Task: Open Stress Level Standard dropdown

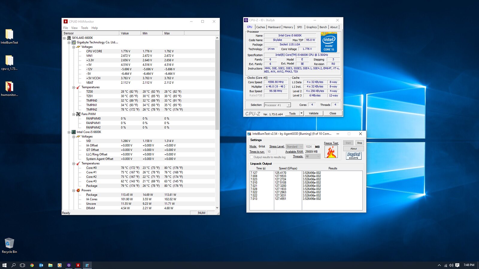Action: point(294,147)
